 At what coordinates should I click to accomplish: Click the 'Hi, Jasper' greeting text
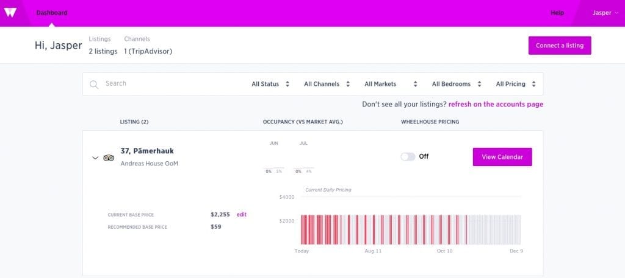coord(58,45)
